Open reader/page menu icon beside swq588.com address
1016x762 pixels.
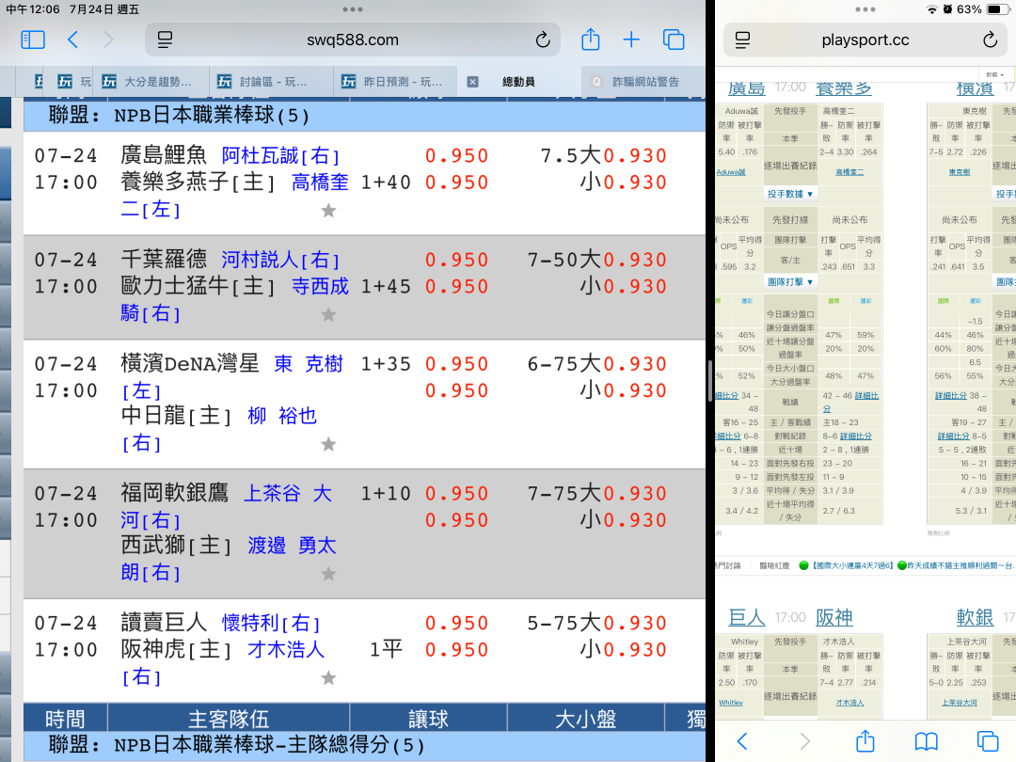pos(166,40)
